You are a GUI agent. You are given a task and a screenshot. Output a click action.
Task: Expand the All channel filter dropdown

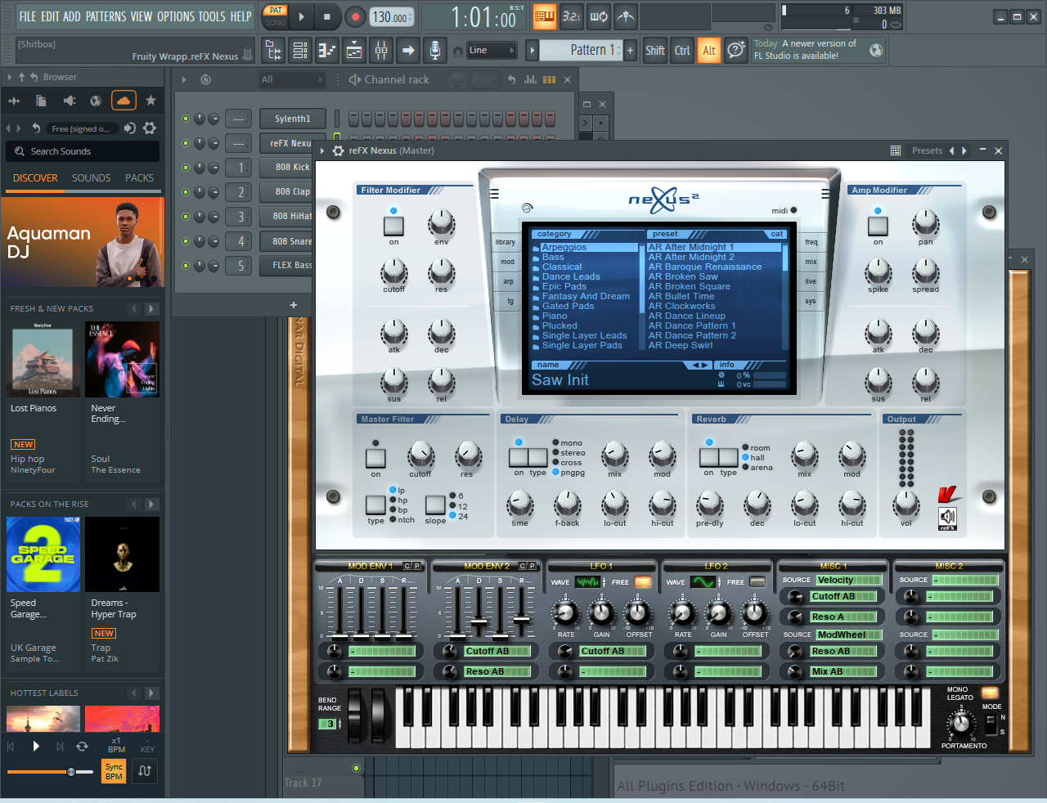click(x=291, y=79)
